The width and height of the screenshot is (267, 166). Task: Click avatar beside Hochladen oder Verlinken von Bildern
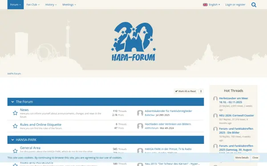140,126
